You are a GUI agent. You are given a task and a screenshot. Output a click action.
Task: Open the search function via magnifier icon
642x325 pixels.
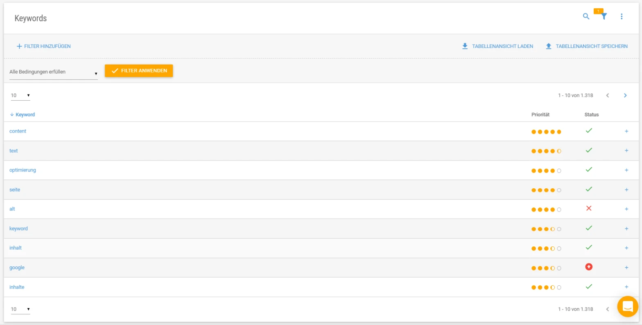585,16
